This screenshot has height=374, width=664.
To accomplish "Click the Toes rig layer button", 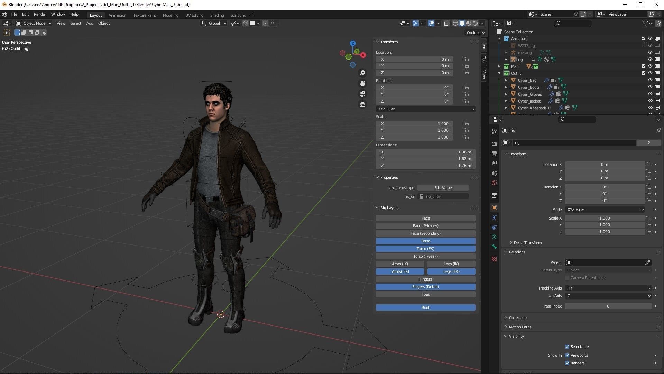I will pyautogui.click(x=425, y=294).
